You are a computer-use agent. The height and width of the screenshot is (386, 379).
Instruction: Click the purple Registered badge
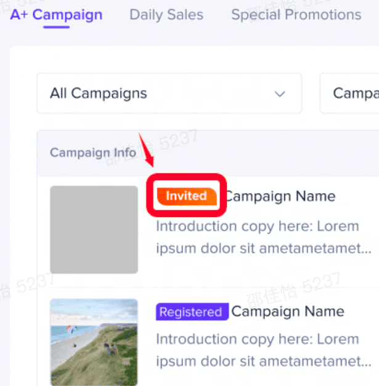192,311
